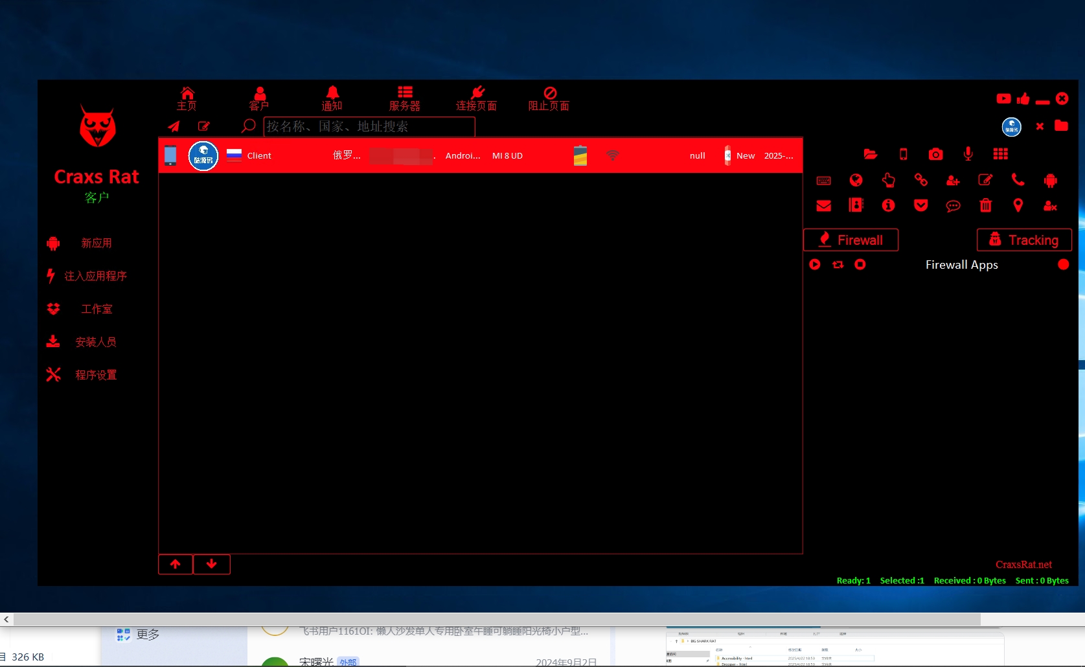Click the down arrow button below list

[212, 564]
